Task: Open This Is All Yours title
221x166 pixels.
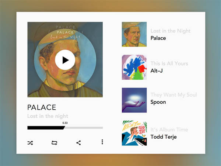Action: 169,63
